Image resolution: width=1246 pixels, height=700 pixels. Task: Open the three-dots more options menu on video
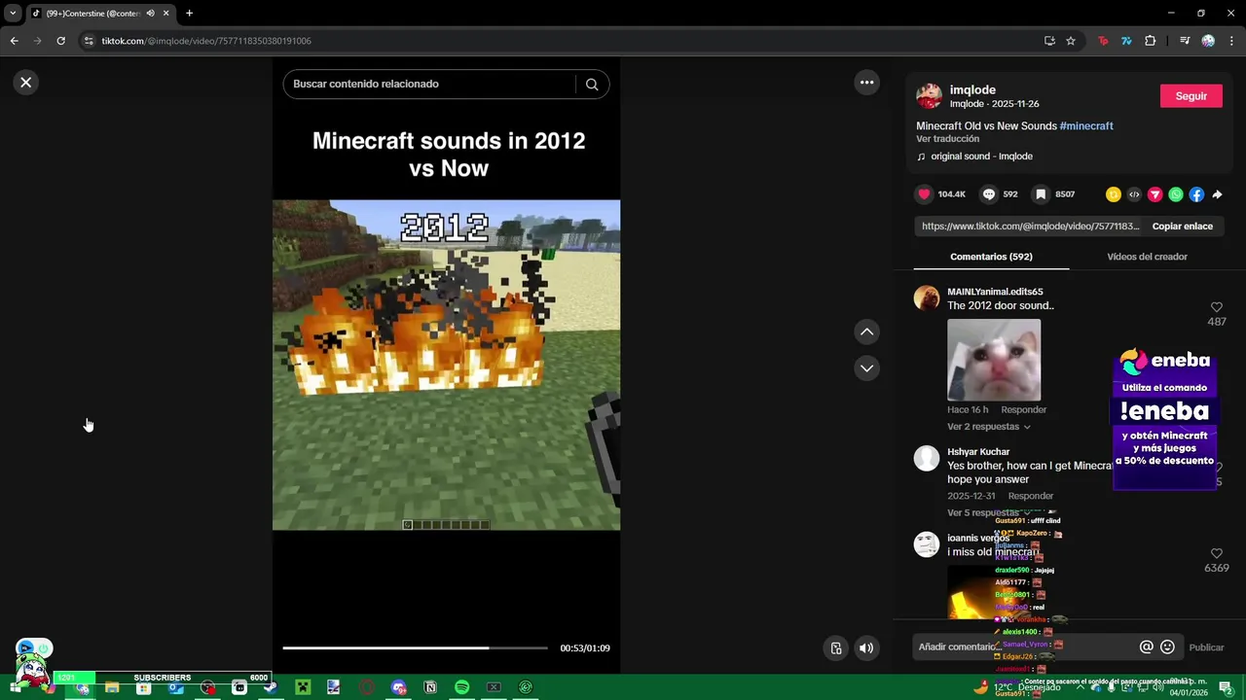866,83
